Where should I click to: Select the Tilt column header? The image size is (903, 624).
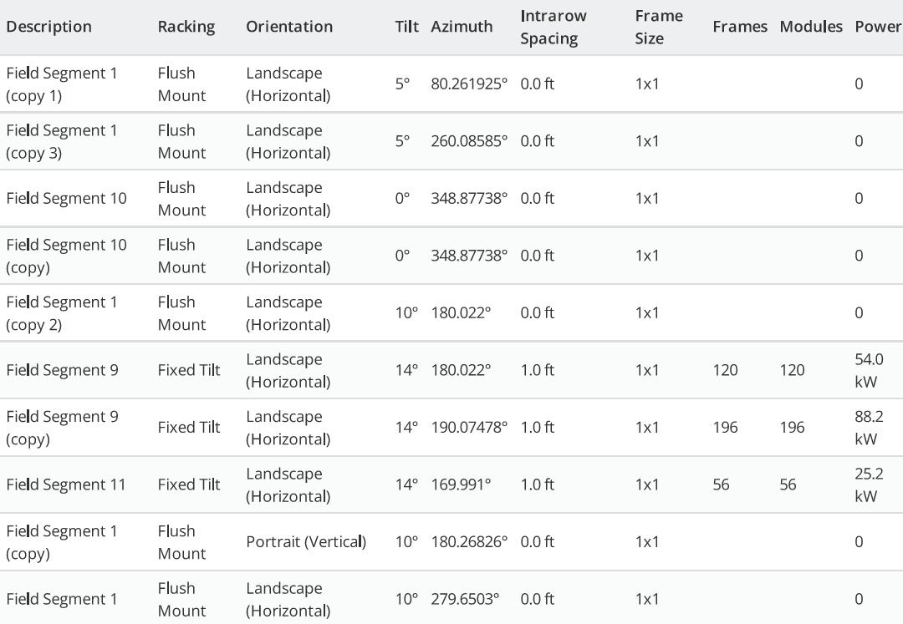point(406,27)
